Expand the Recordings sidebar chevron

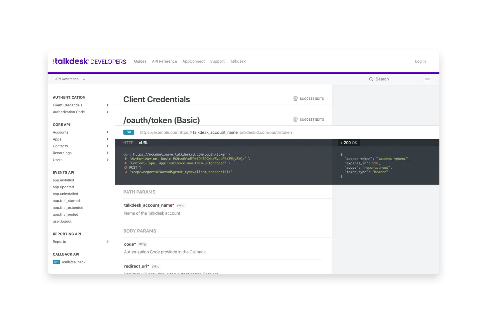(107, 153)
